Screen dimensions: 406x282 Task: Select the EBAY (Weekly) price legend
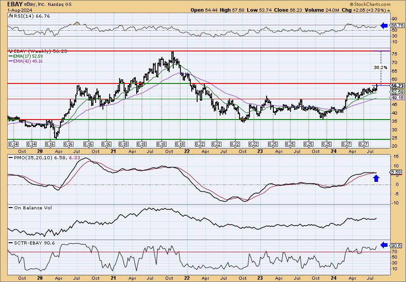38,51
